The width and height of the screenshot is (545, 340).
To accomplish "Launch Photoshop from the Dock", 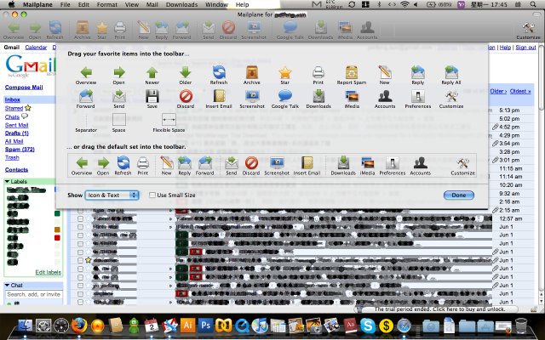I will [x=205, y=326].
